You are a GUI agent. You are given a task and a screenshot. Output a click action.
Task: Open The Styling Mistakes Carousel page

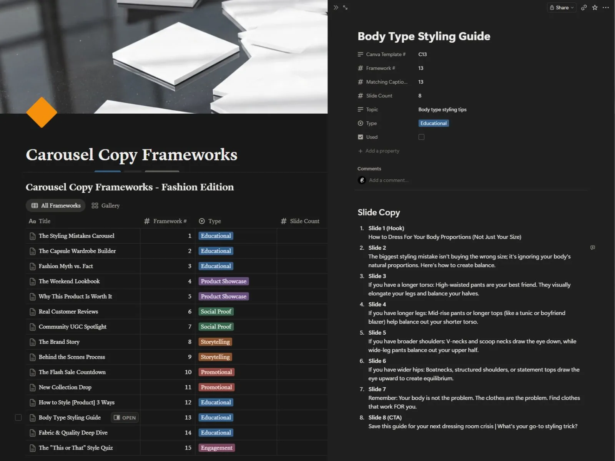point(76,236)
